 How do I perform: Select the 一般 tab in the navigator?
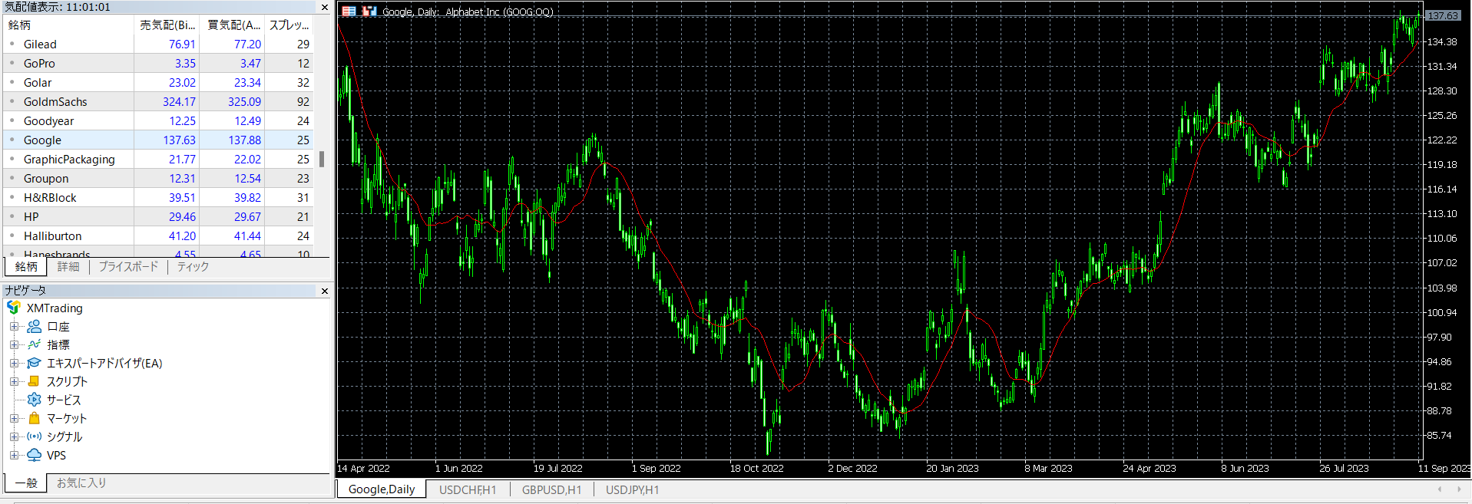coord(26,483)
